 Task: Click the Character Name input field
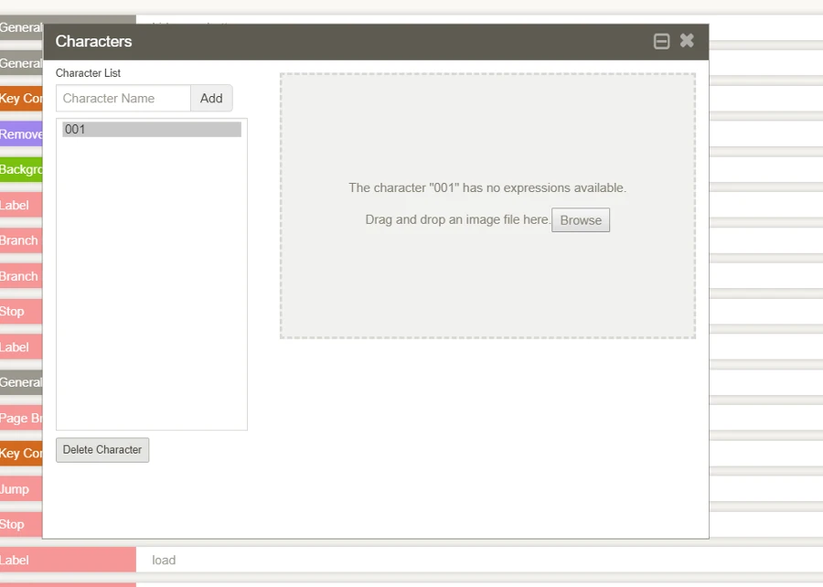pos(123,99)
